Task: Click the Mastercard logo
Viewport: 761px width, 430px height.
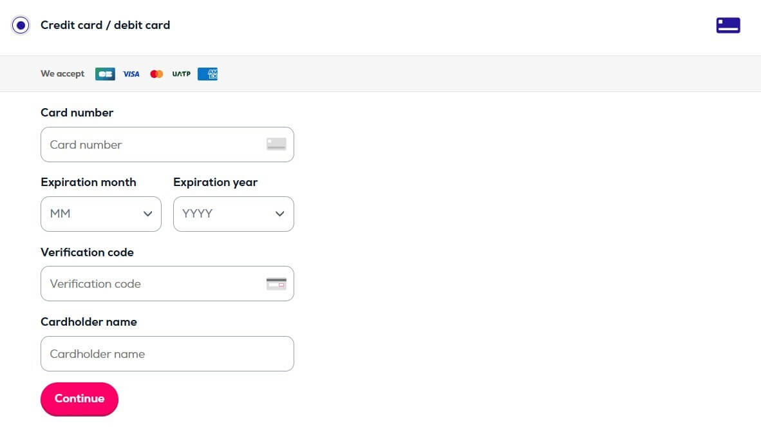Action: 156,74
